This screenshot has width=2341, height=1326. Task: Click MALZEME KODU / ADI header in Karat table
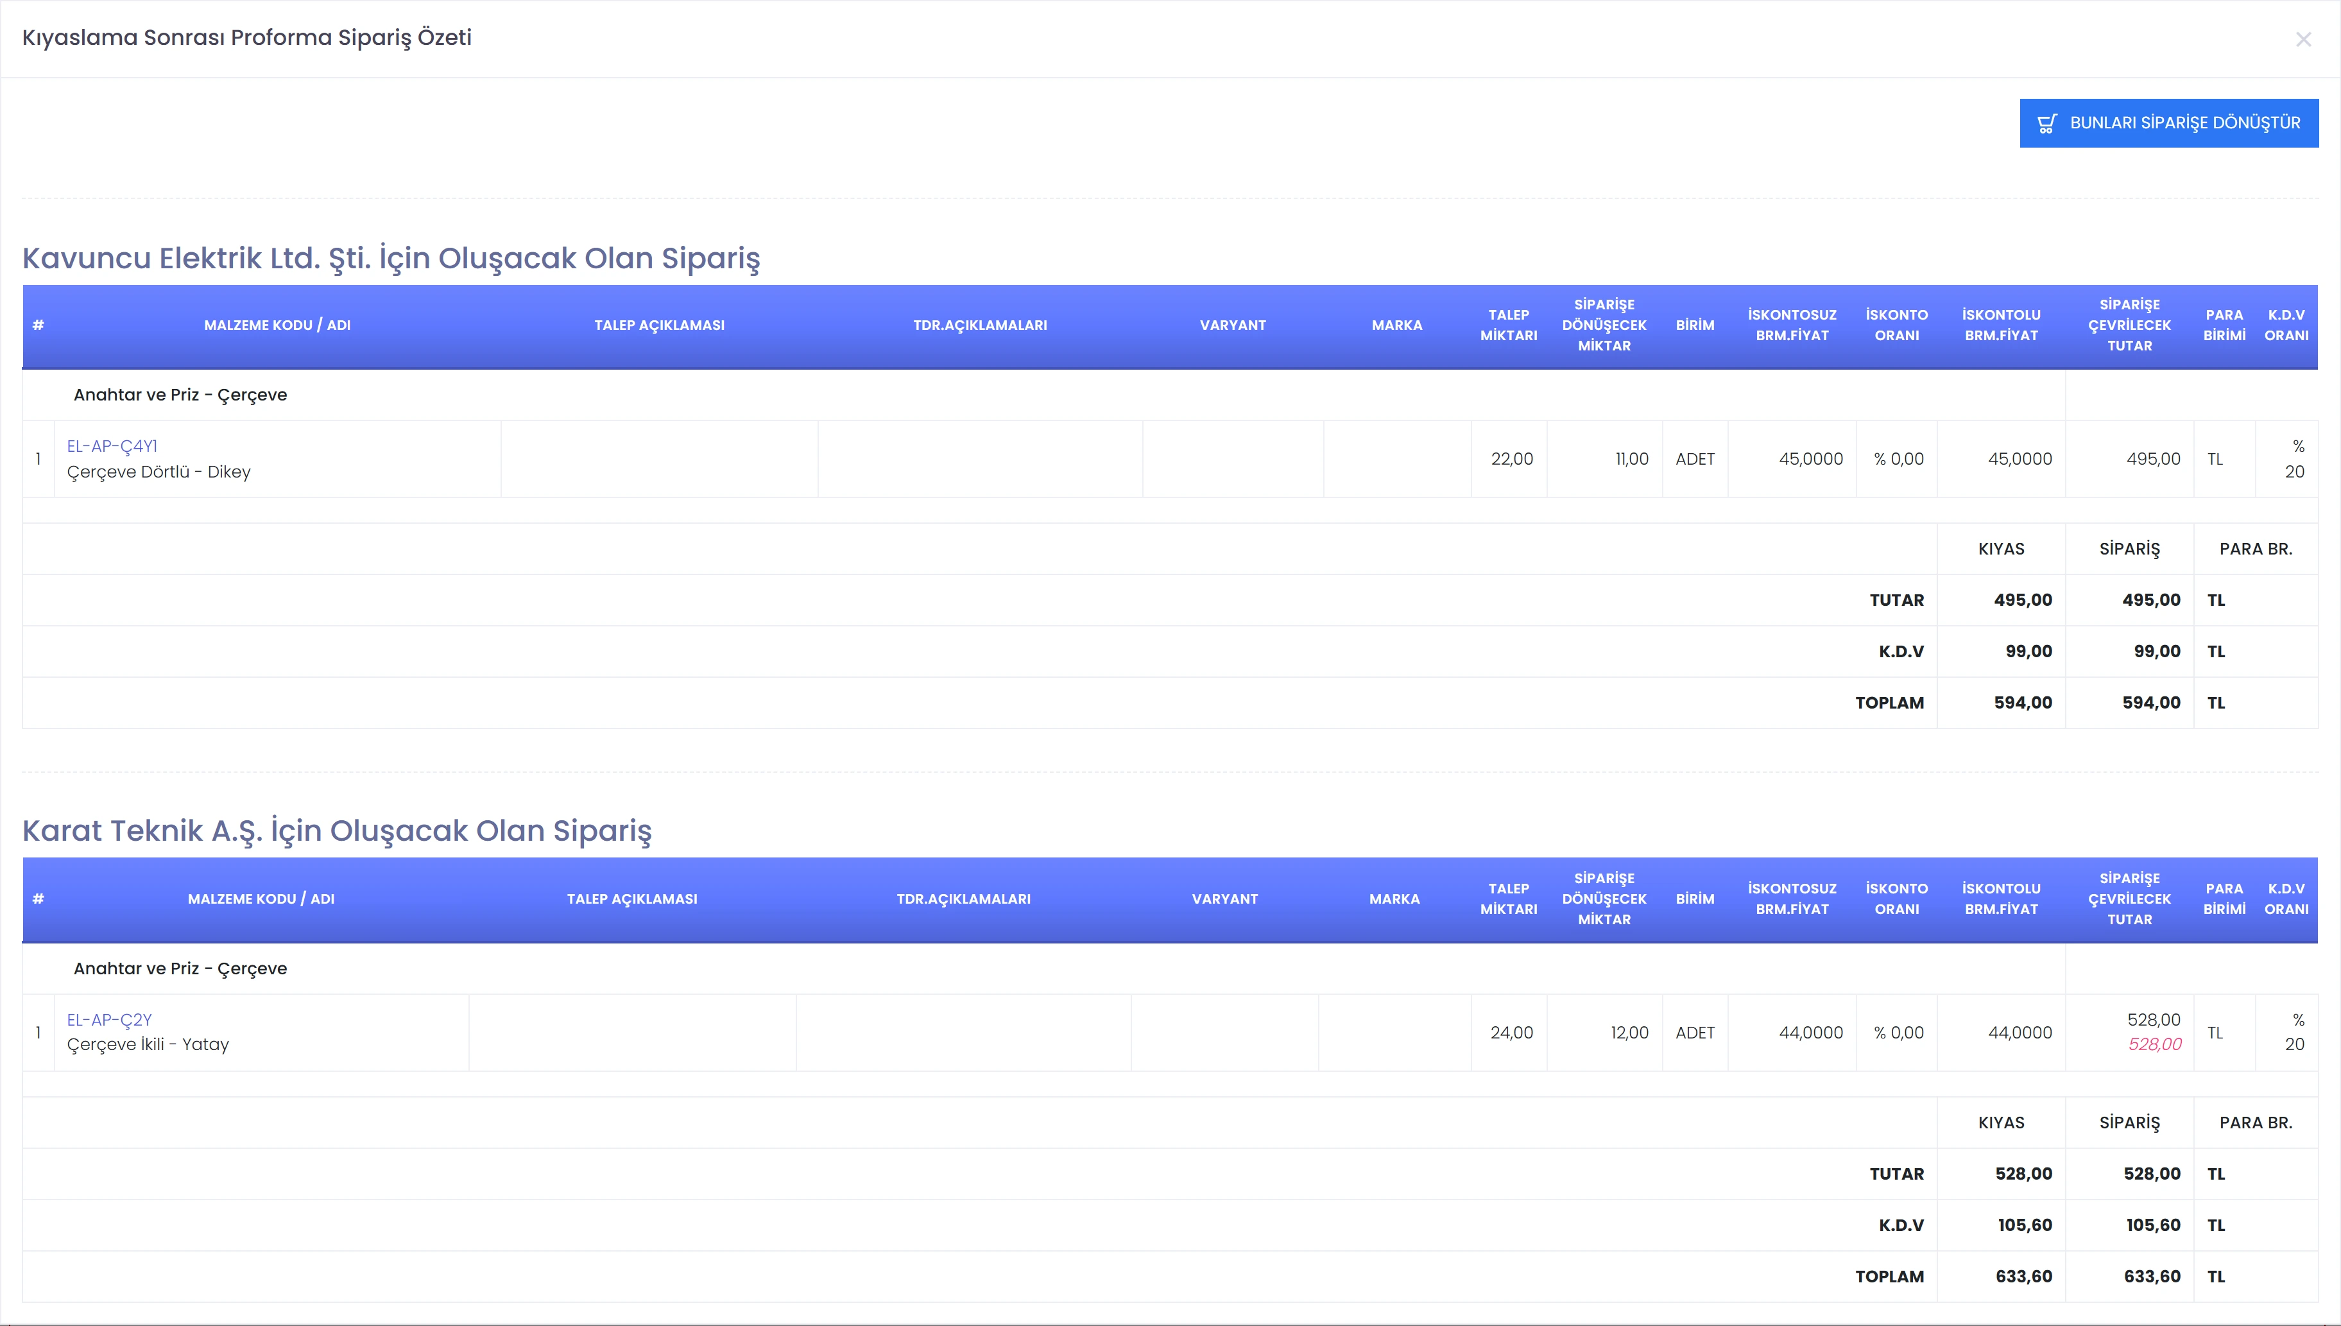(x=261, y=899)
